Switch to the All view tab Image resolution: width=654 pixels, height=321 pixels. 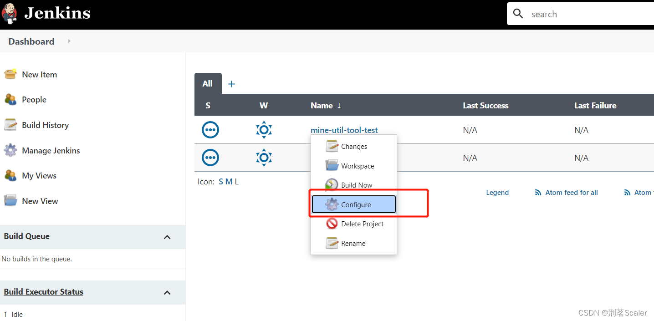(208, 83)
